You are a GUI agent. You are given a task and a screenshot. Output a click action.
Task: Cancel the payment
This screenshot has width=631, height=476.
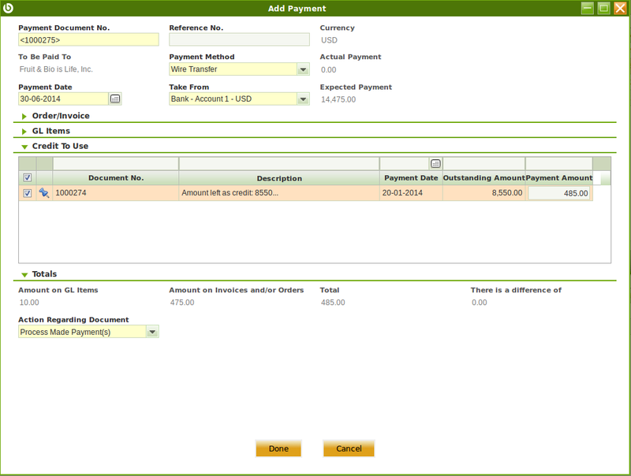349,448
